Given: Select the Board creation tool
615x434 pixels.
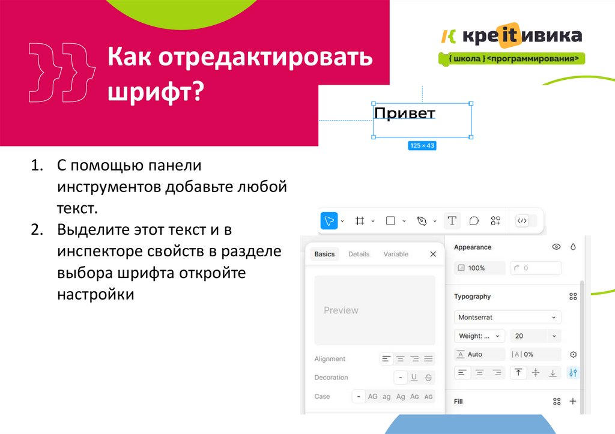Looking at the screenshot, I should click(360, 221).
